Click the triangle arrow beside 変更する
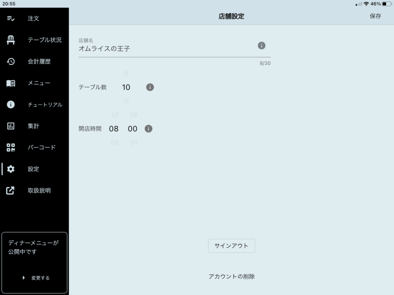Screen dimensions: 394x295 (23, 278)
